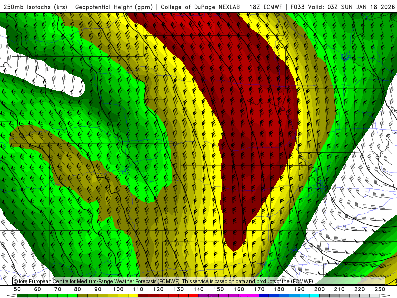Click the '80' legend value
The image size is (397, 298).
point(78,289)
